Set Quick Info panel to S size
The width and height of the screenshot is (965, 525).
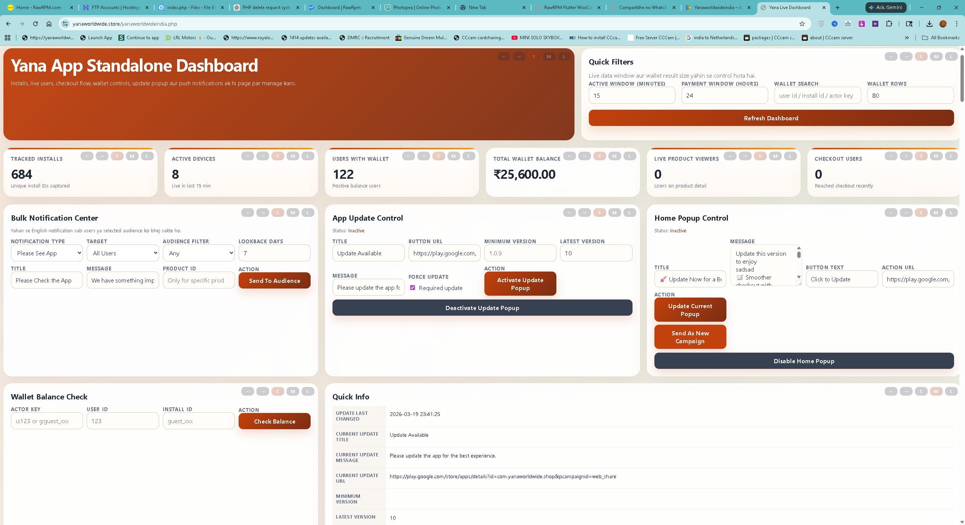(921, 391)
